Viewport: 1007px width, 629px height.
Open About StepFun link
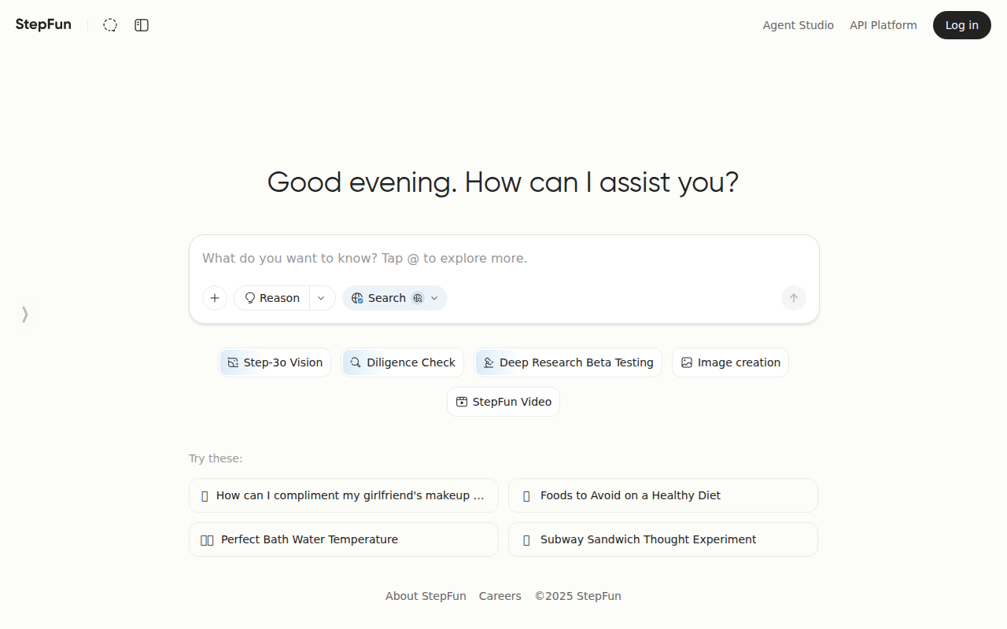[426, 596]
